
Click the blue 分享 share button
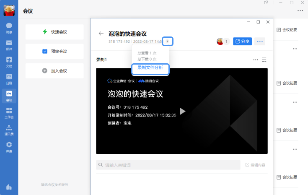[x=242, y=41]
